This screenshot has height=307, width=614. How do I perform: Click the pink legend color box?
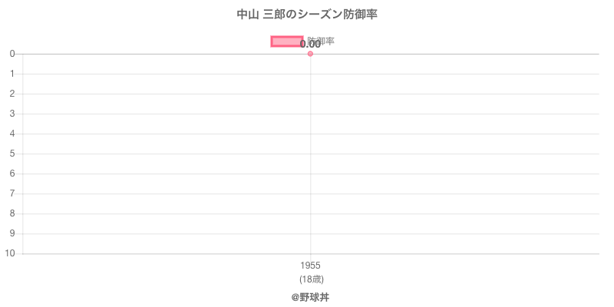coord(286,41)
